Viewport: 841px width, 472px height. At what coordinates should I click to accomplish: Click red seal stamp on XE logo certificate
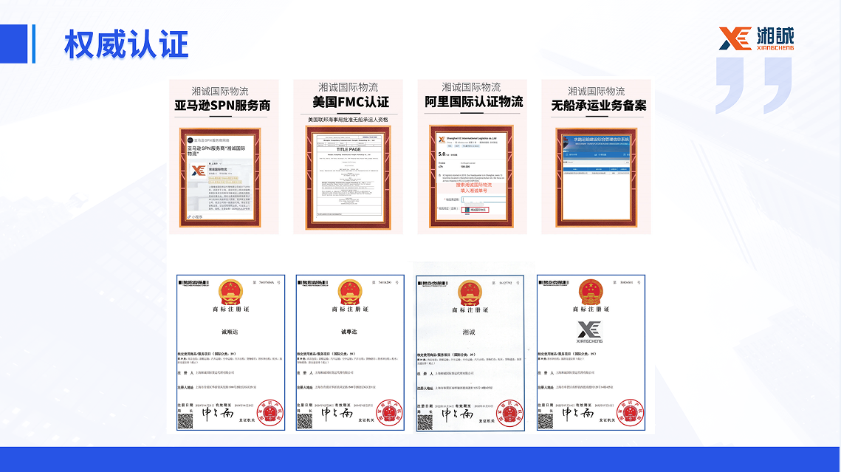click(x=631, y=413)
